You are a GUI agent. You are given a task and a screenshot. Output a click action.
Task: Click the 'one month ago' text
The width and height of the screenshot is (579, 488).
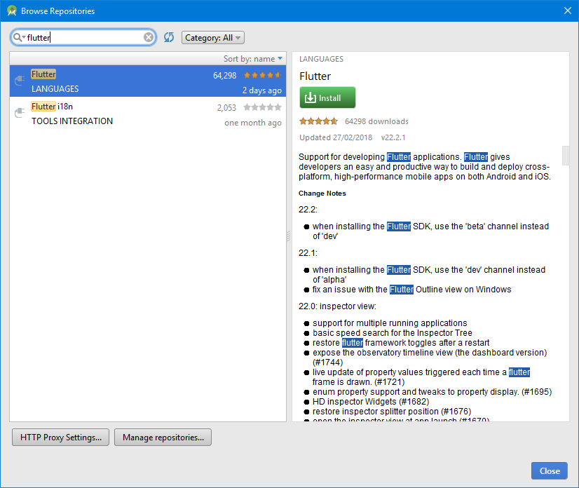click(x=253, y=123)
